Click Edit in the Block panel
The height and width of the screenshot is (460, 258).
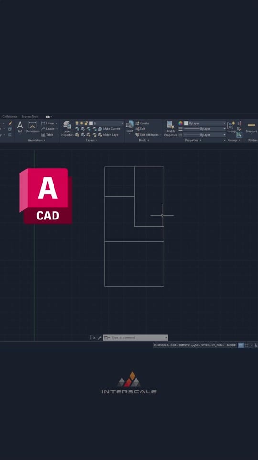click(x=140, y=129)
